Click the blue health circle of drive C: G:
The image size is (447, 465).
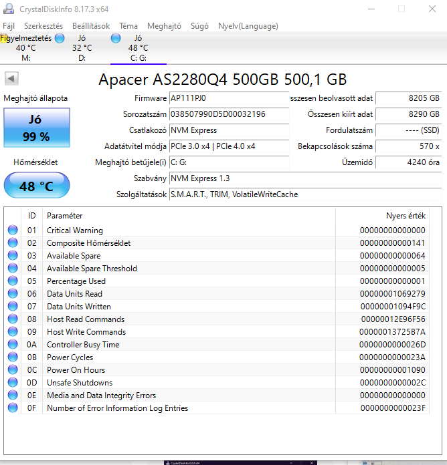point(116,38)
